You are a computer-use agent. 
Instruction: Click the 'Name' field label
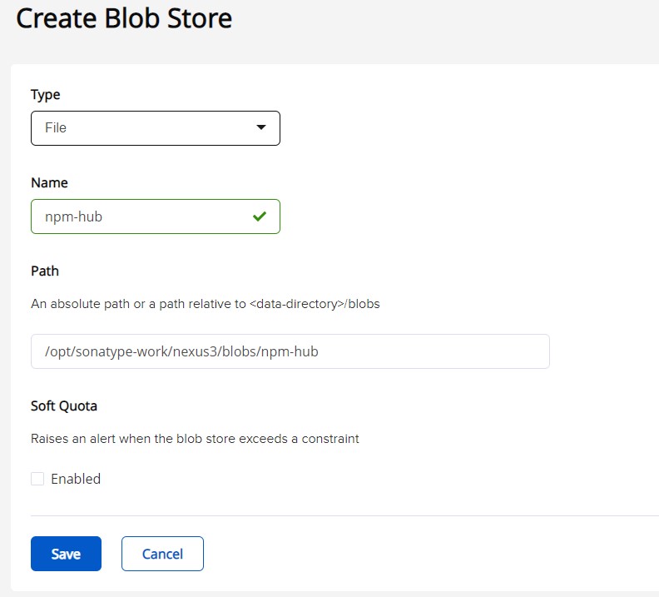pyautogui.click(x=49, y=183)
